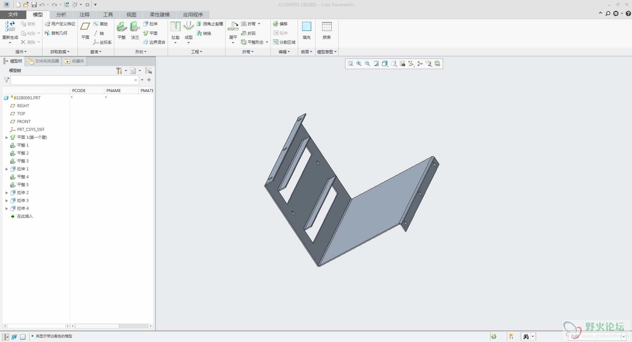Click the Conversion (转换) tool

click(x=204, y=33)
